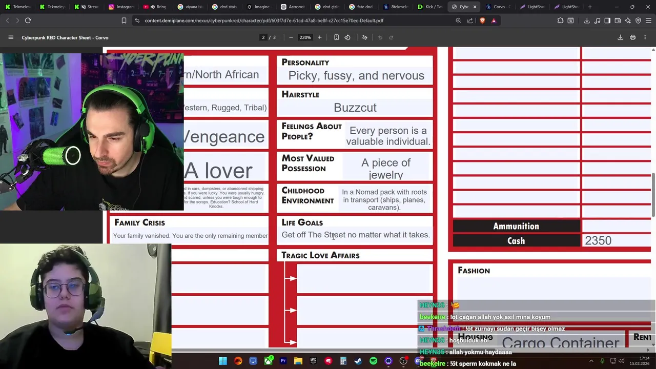656x369 pixels.
Task: Click the fit to page icon
Action: click(x=336, y=37)
